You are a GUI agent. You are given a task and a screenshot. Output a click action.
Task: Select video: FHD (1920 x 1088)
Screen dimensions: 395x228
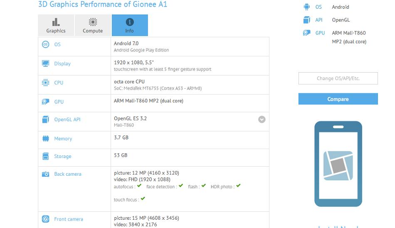coord(142,179)
